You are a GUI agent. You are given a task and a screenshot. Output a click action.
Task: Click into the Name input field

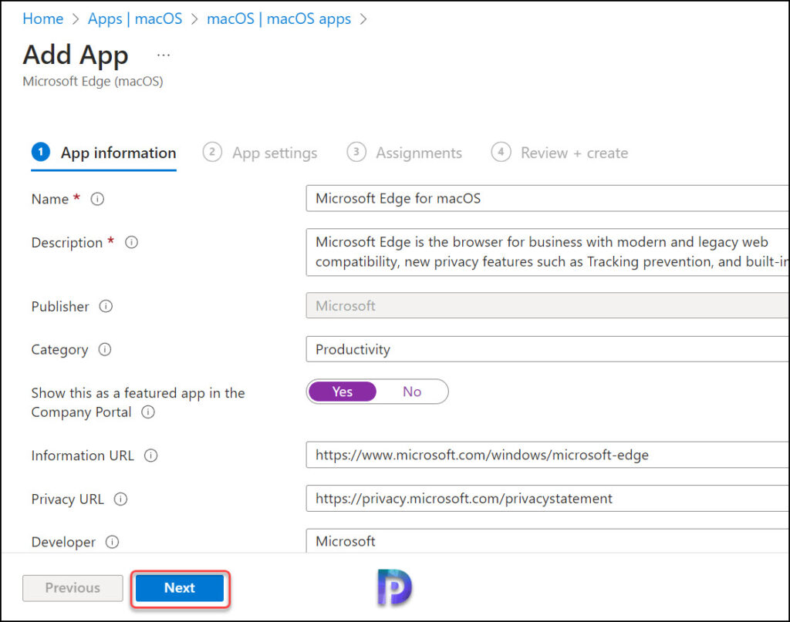[547, 198]
